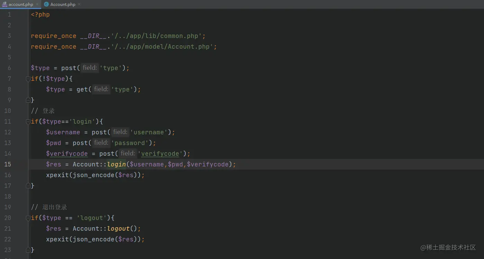The height and width of the screenshot is (259, 484).
Task: Click the 'password' string literal
Action: click(x=130, y=143)
